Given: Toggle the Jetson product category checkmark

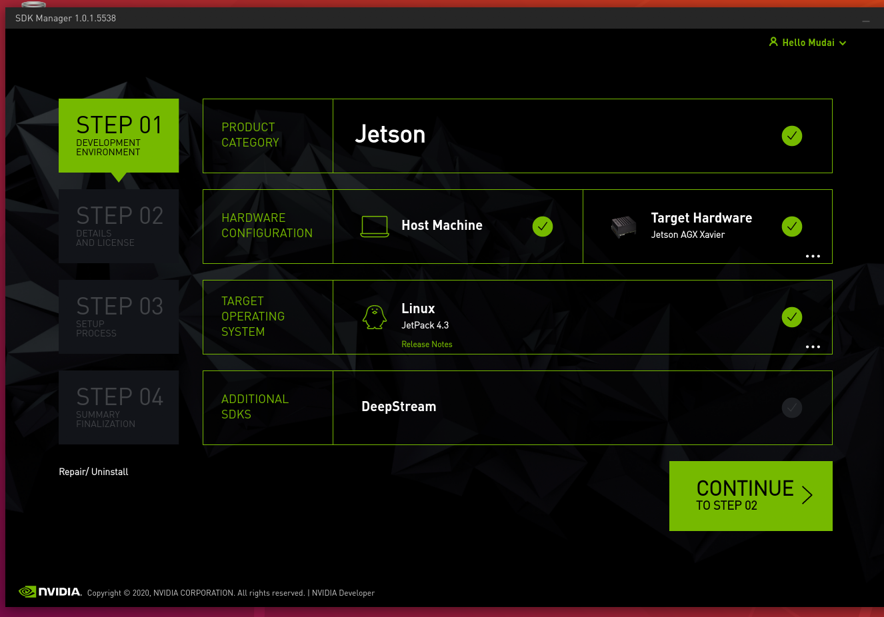Looking at the screenshot, I should click(792, 136).
